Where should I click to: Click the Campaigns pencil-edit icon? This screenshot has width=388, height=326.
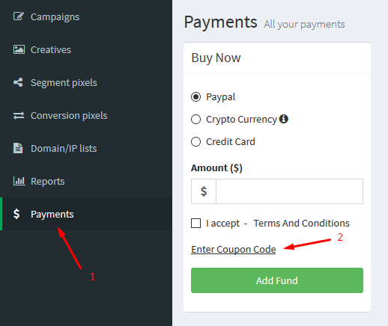click(x=19, y=16)
